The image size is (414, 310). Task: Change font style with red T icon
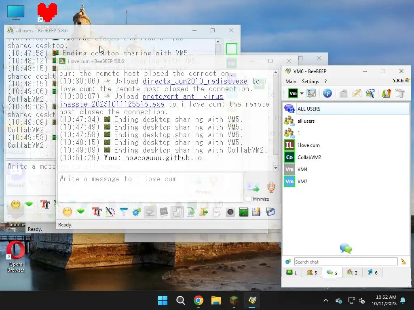tap(97, 212)
